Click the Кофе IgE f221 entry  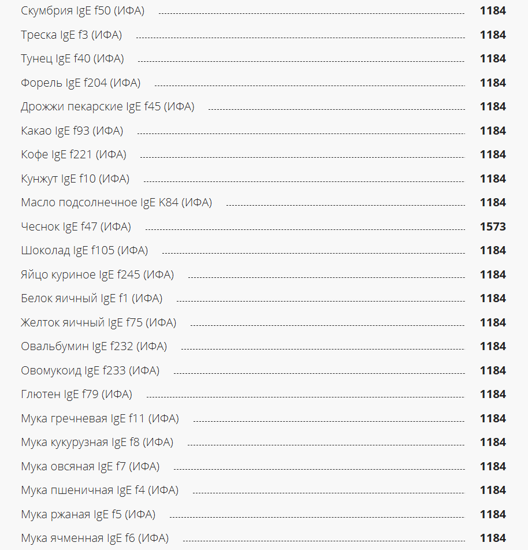73,155
